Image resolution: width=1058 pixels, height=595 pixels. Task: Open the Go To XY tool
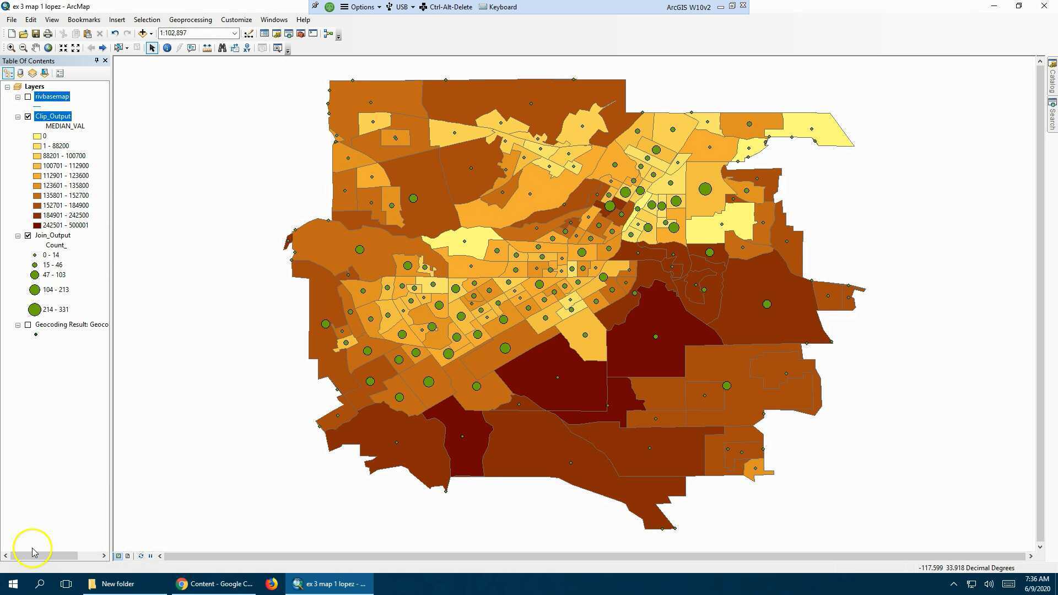pos(247,48)
